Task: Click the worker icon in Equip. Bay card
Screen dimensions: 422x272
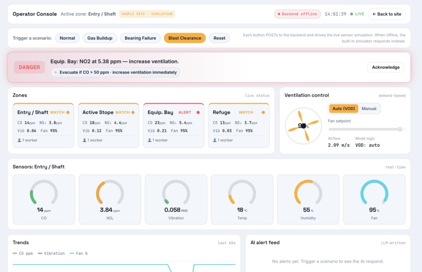Action: pos(149,140)
